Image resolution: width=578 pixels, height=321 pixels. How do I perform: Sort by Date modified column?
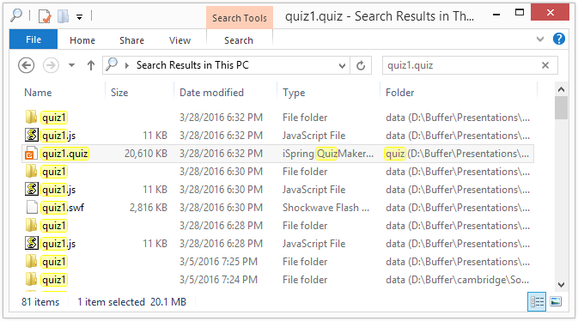click(x=211, y=93)
